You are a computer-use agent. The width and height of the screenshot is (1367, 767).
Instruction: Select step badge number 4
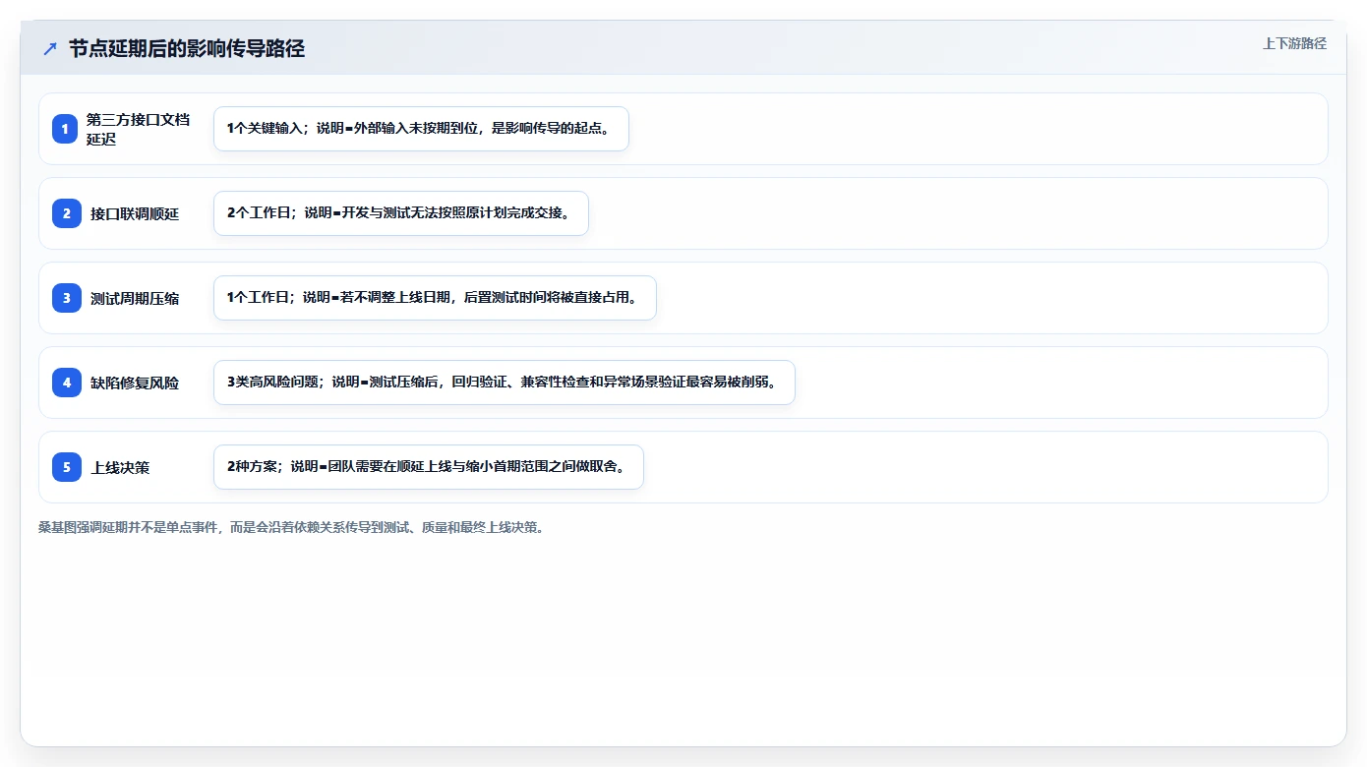[66, 383]
